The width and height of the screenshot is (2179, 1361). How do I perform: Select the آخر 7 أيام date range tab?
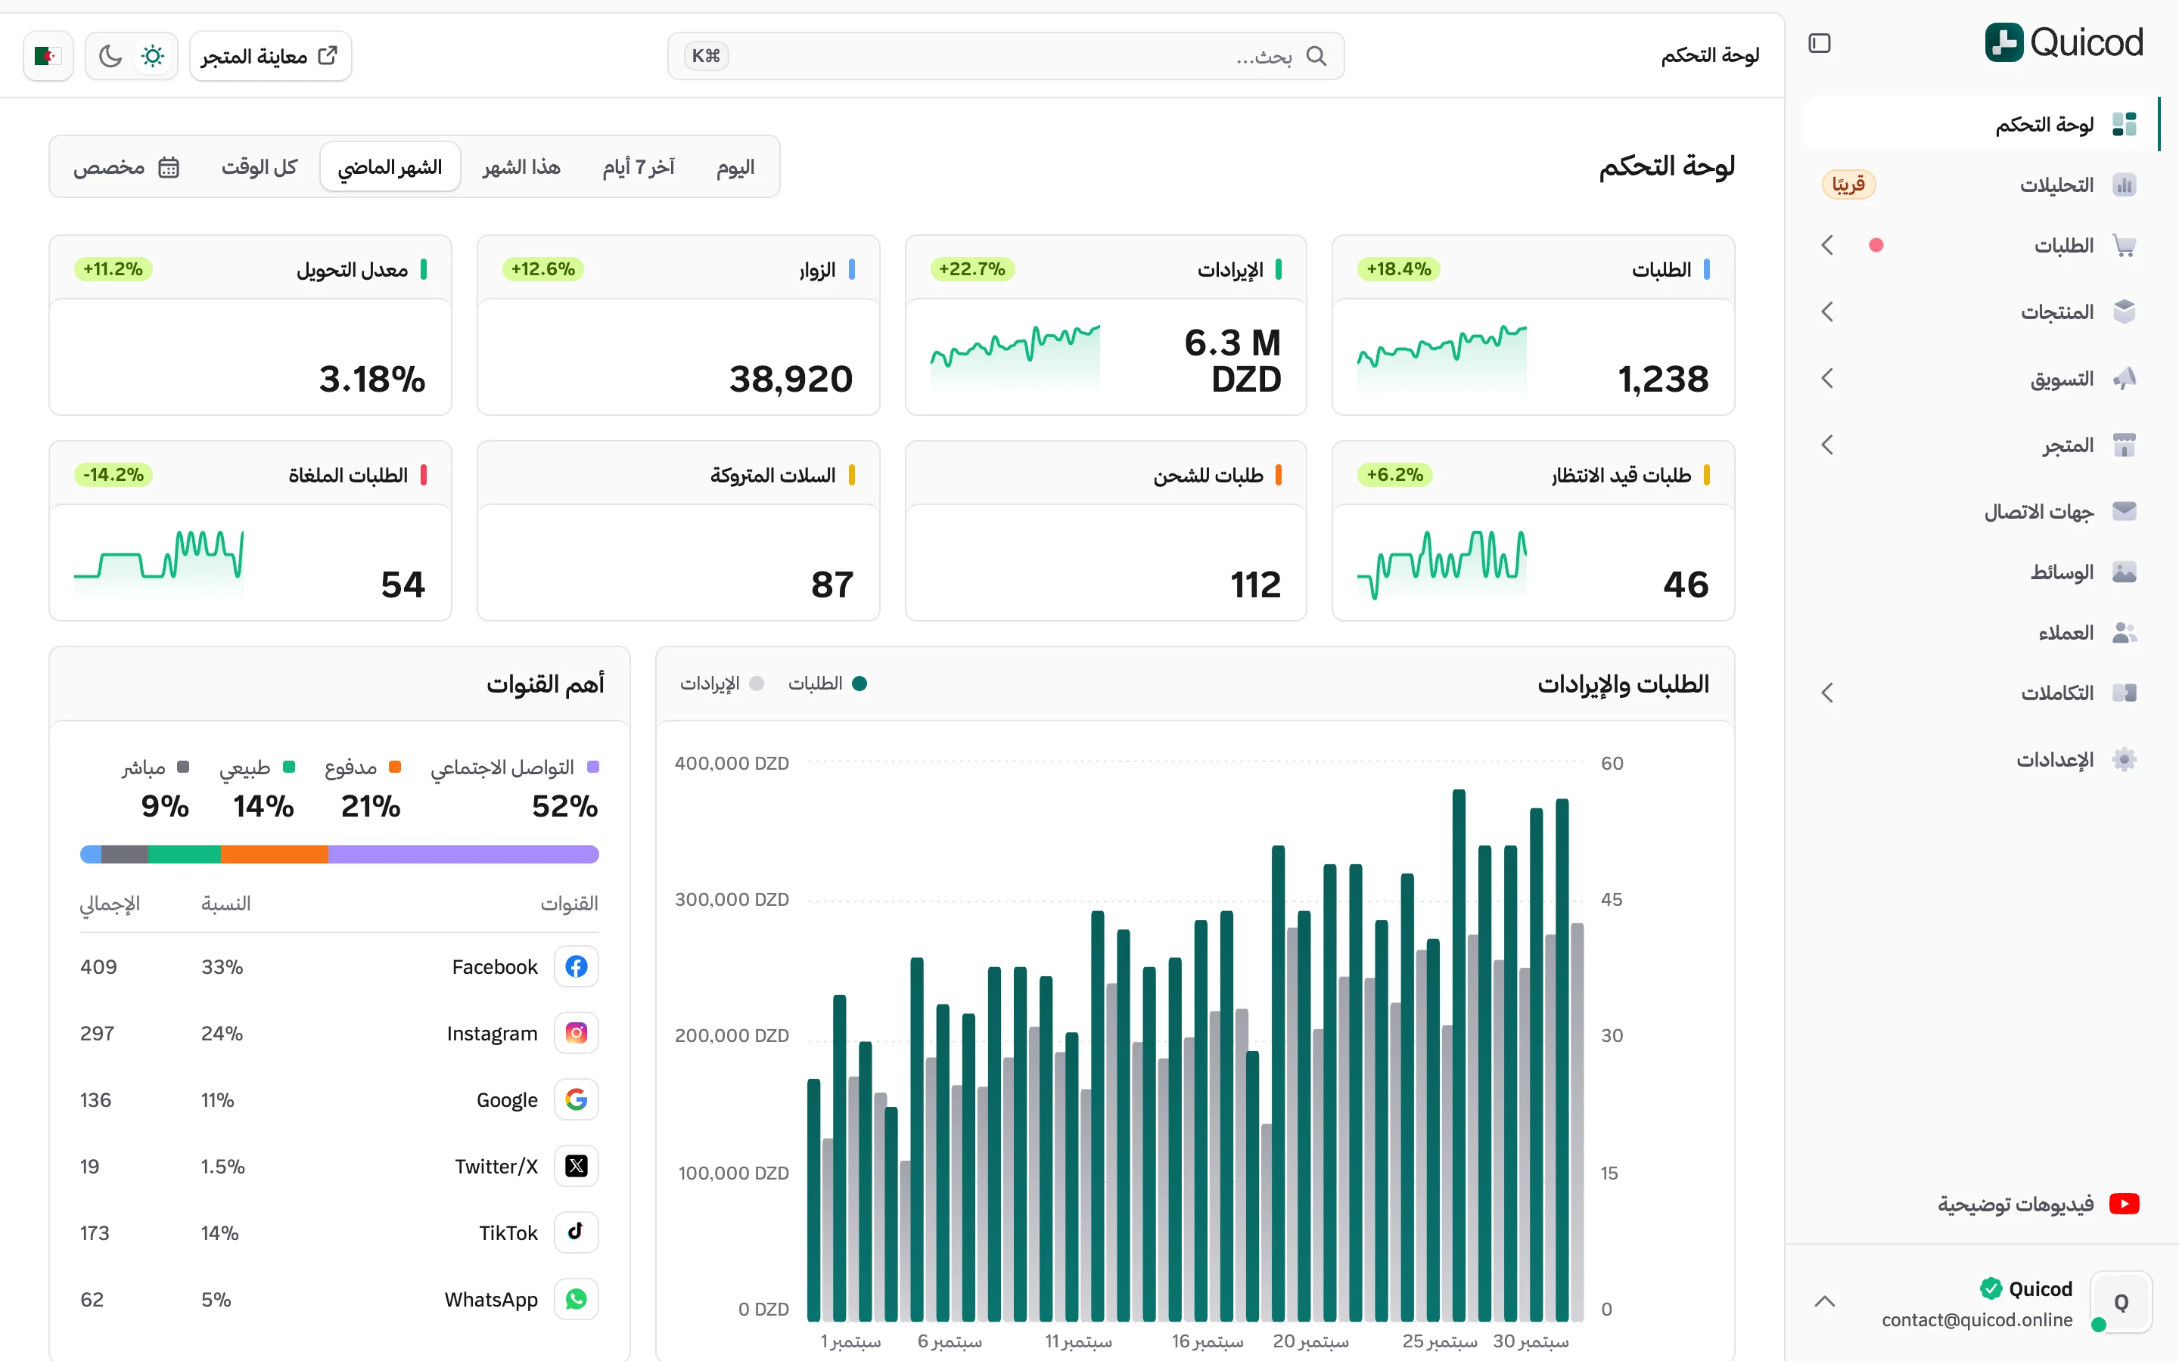(x=639, y=167)
